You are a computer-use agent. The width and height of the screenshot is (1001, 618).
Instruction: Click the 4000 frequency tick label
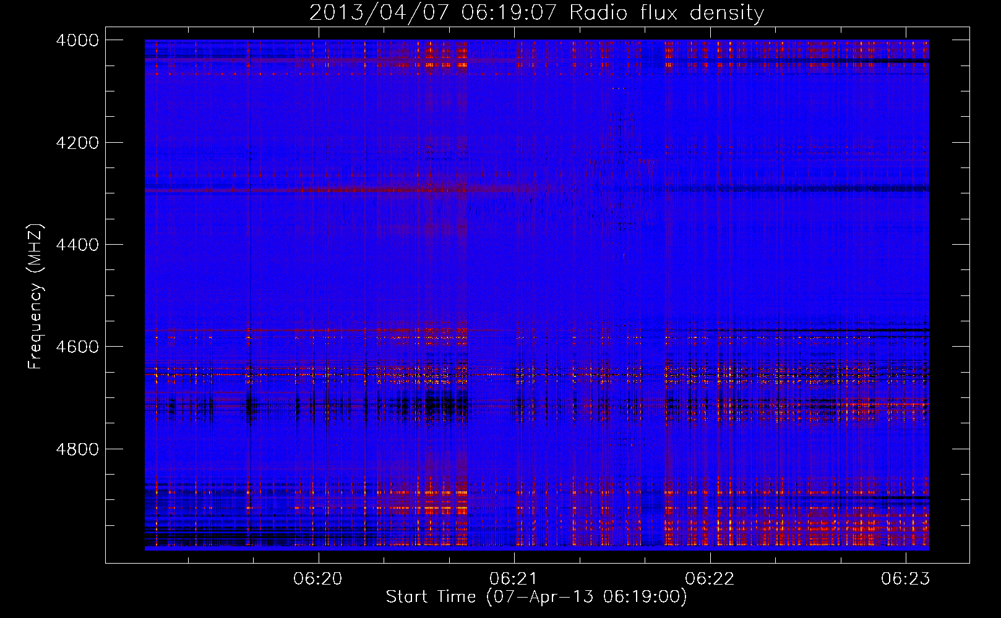pyautogui.click(x=77, y=40)
